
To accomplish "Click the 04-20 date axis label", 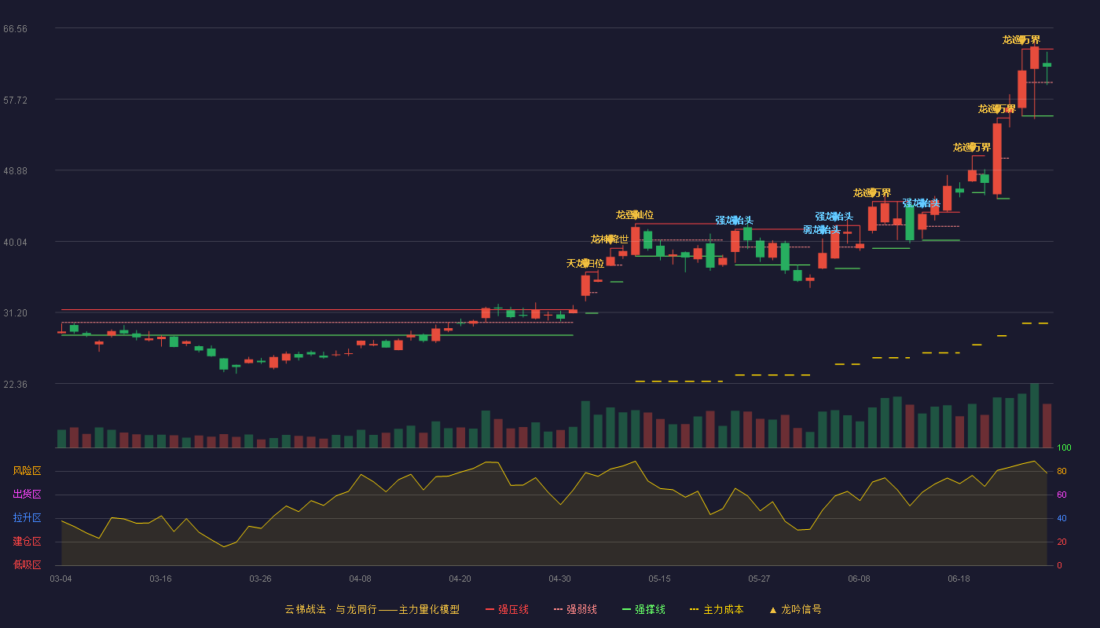I will click(x=460, y=579).
